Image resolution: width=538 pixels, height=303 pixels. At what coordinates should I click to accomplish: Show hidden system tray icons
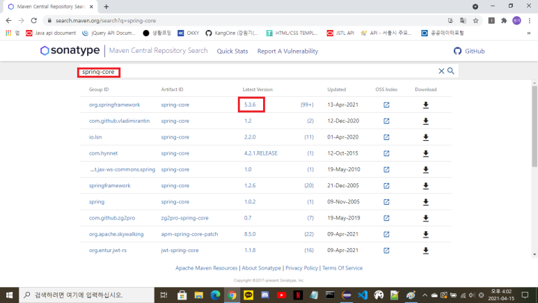coord(425,295)
